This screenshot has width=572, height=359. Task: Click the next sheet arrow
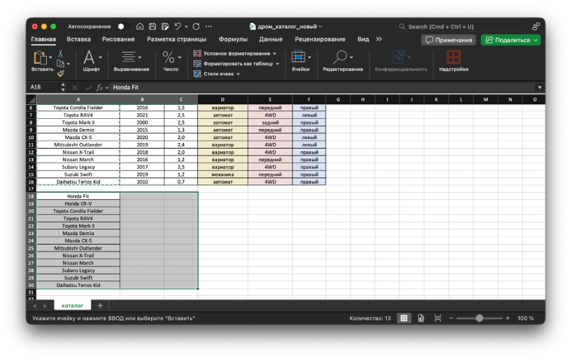click(45, 306)
